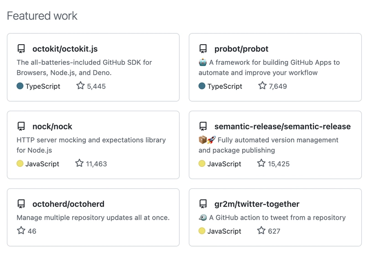Click repo icon beside gr2m/twitter-together
365x263 pixels.
203,204
